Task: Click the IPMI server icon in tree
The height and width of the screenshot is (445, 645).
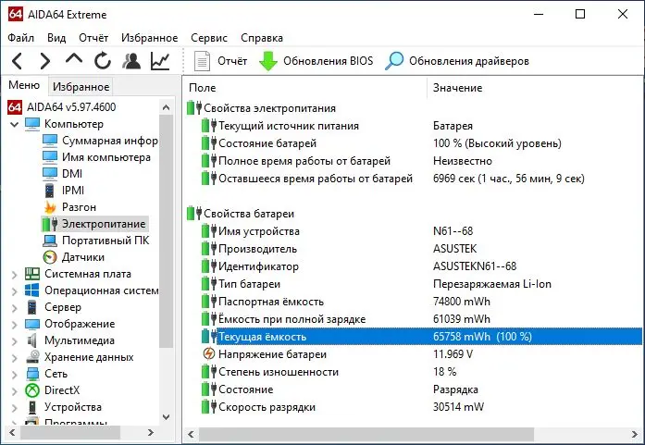Action: click(50, 191)
